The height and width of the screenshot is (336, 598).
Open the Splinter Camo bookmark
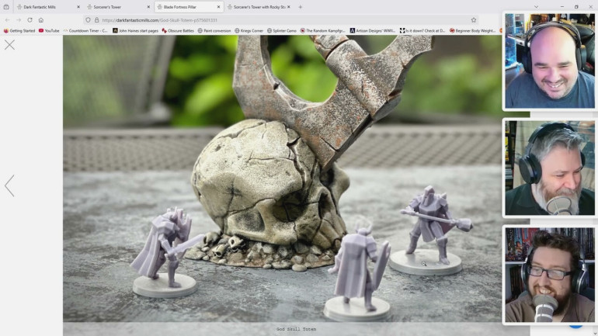point(282,31)
